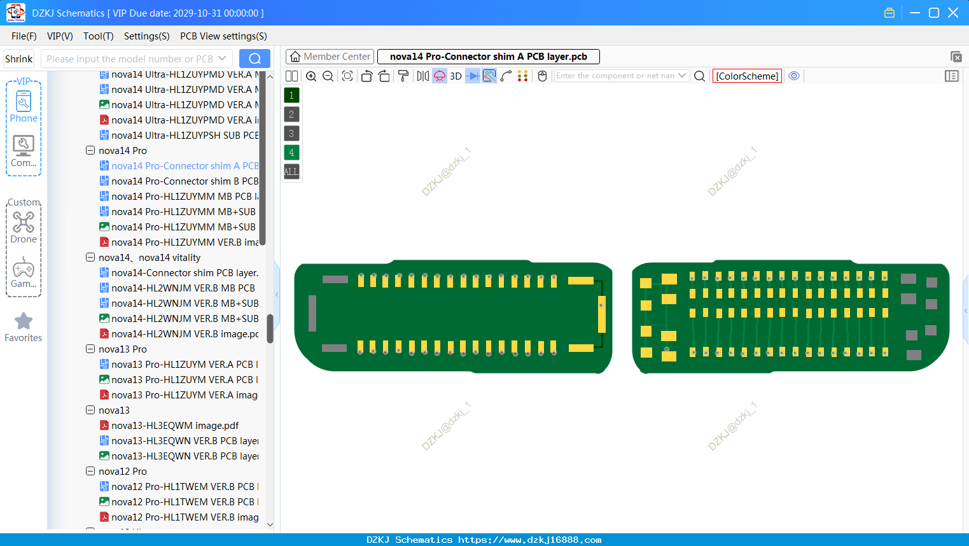Open nova12 Pro-HL1TWEM VER.B image file
This screenshot has width=969, height=546.
[179, 517]
